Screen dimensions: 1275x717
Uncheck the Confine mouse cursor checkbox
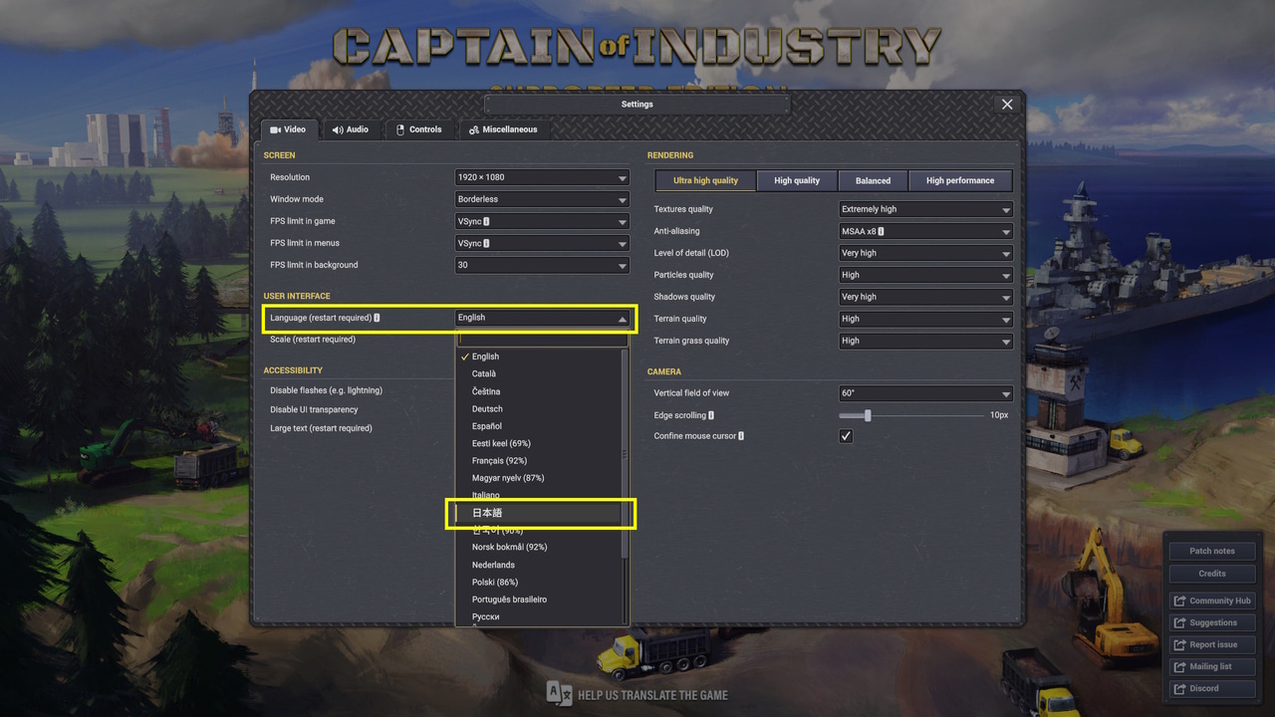[846, 436]
